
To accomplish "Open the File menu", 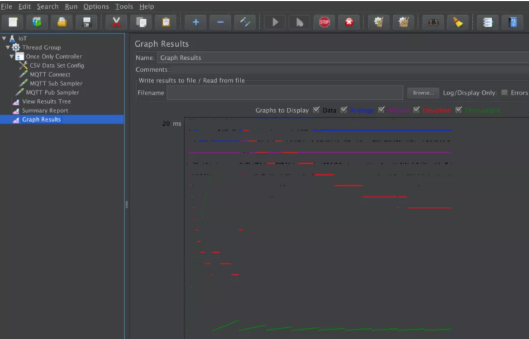I will pos(6,6).
